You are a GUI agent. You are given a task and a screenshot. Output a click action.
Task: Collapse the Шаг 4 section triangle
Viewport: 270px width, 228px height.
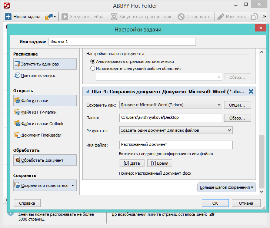point(88,91)
